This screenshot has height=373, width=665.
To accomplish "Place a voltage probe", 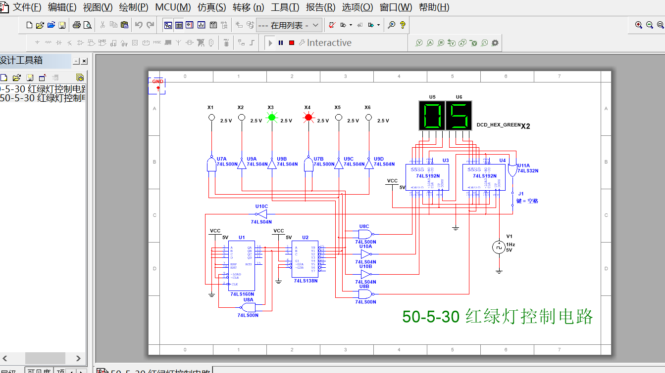I will (419, 43).
